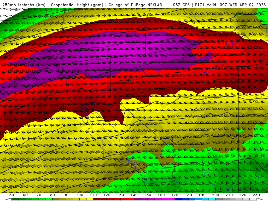Click the legend value 110

(93, 195)
